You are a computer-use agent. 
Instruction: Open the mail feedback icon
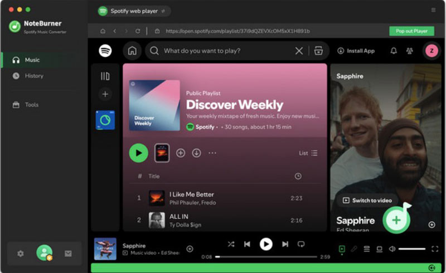coord(68,253)
